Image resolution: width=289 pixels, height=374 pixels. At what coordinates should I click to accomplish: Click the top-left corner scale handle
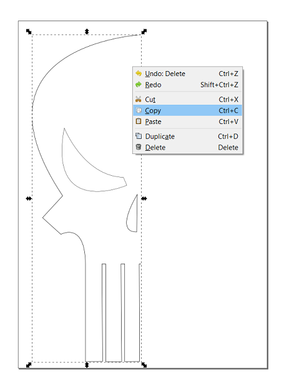click(29, 32)
